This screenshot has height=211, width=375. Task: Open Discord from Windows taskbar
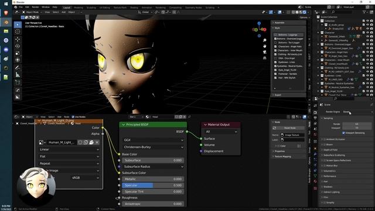pos(6,49)
